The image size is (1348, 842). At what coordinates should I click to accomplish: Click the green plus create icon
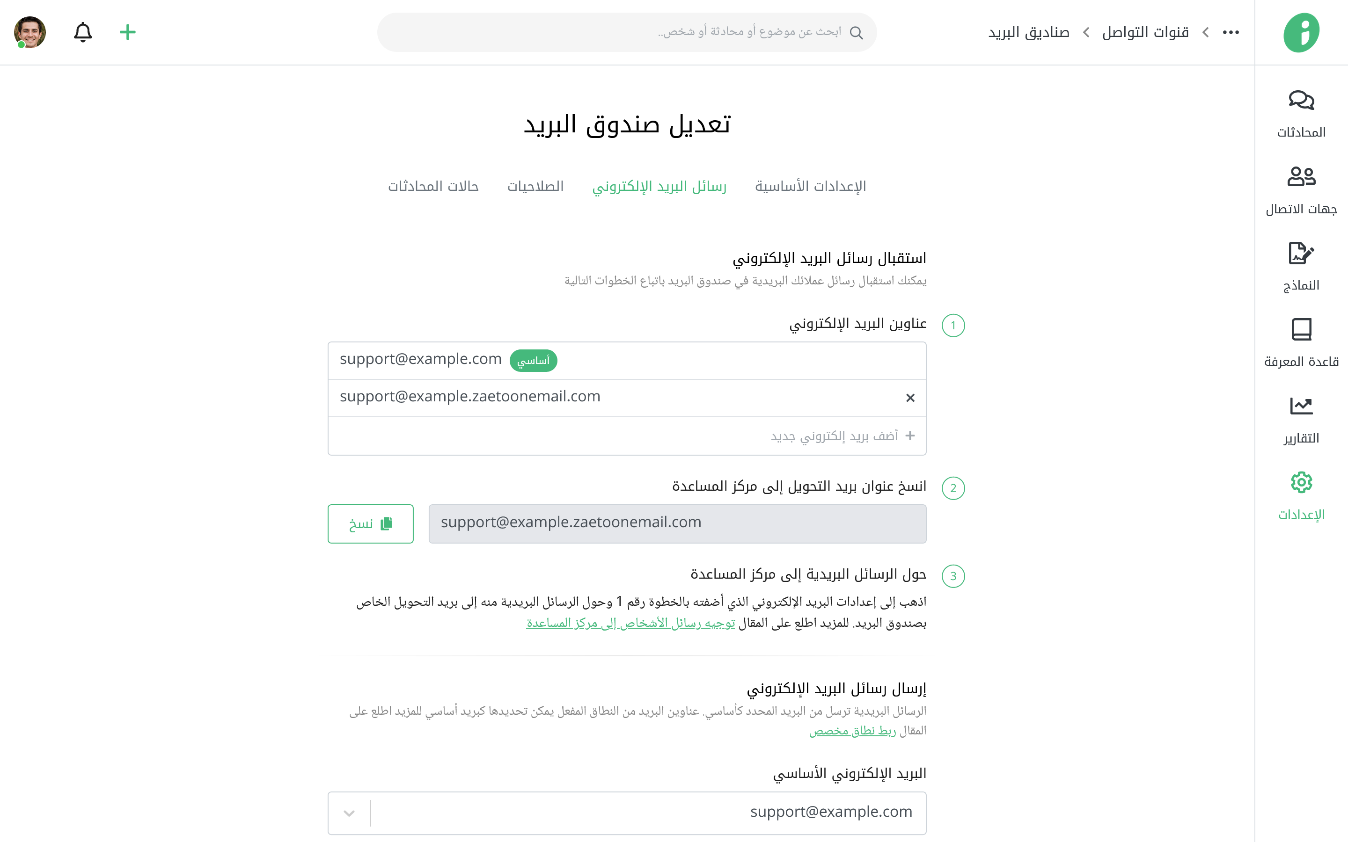point(128,32)
